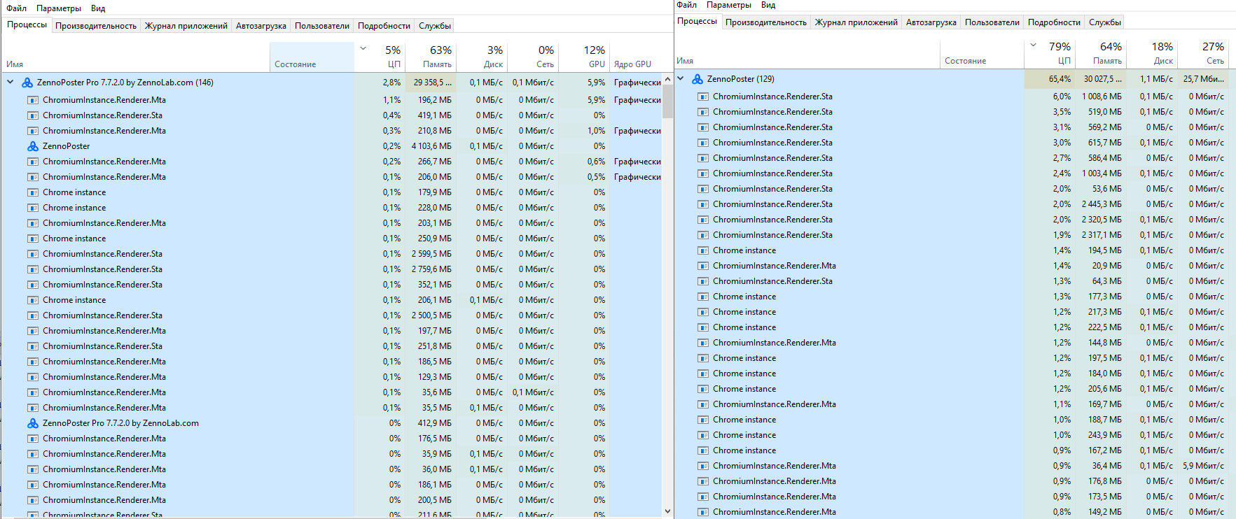Click scroll-up arrow of left window scrollbar
This screenshot has height=519, width=1236.
pyautogui.click(x=667, y=78)
